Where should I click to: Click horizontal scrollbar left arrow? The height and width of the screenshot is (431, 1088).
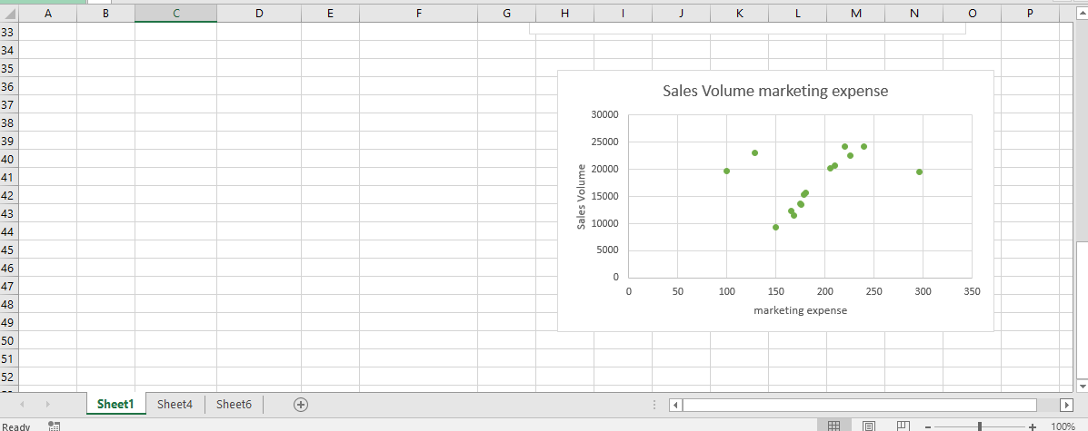[x=675, y=405]
